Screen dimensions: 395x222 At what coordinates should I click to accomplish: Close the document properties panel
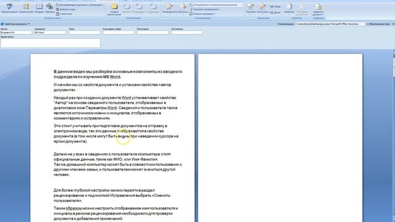pos(393,24)
